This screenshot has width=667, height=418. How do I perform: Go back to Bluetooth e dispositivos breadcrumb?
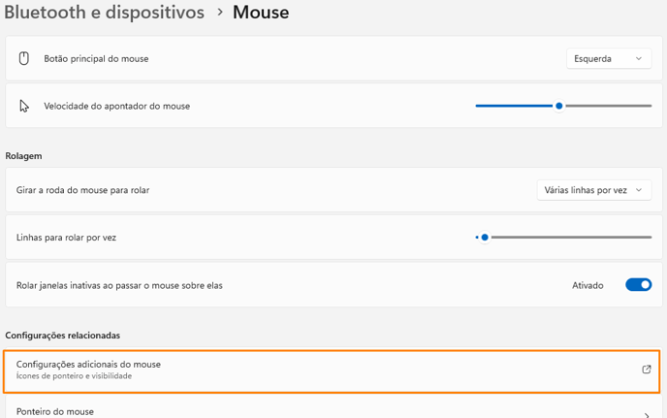coord(105,12)
